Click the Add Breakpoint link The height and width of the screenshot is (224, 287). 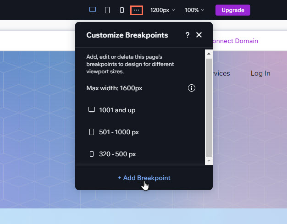(144, 178)
